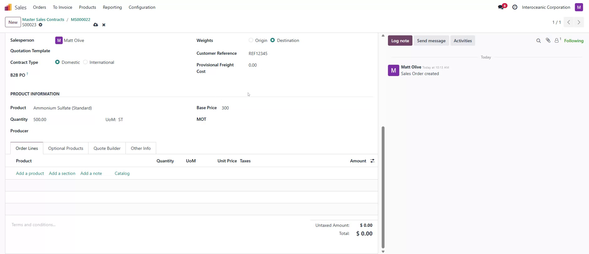This screenshot has height=254, width=589.
Task: Open user avatar menu in top bar
Action: coord(579,7)
